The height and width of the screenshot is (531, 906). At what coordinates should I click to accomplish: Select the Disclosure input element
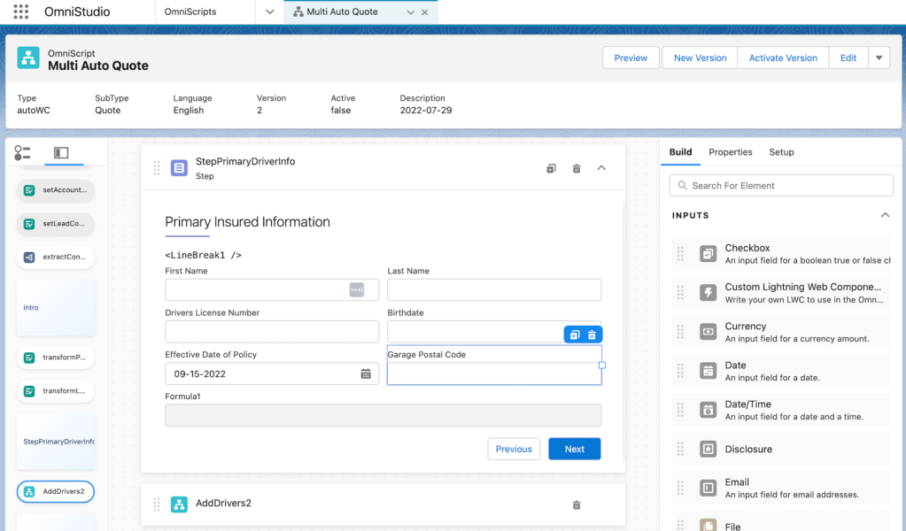(x=781, y=449)
